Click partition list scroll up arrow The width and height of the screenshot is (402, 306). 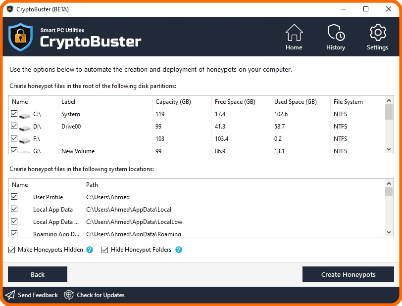coord(389,100)
